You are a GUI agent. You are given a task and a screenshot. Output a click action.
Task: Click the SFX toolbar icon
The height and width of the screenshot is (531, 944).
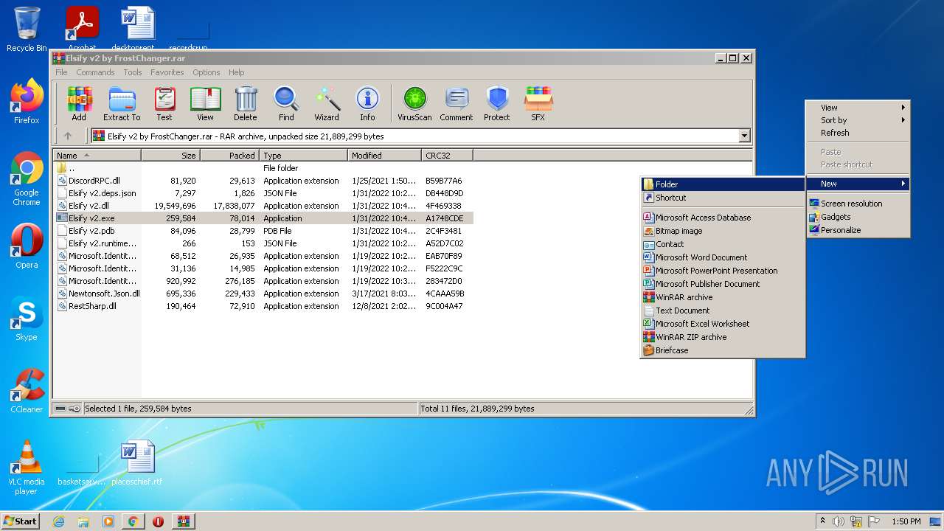pyautogui.click(x=538, y=104)
